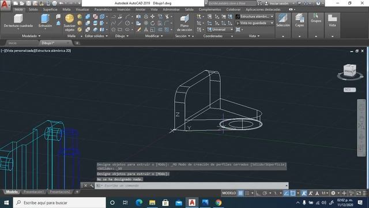Open the Help question mark icon
The image size is (369, 208).
click(x=318, y=3)
